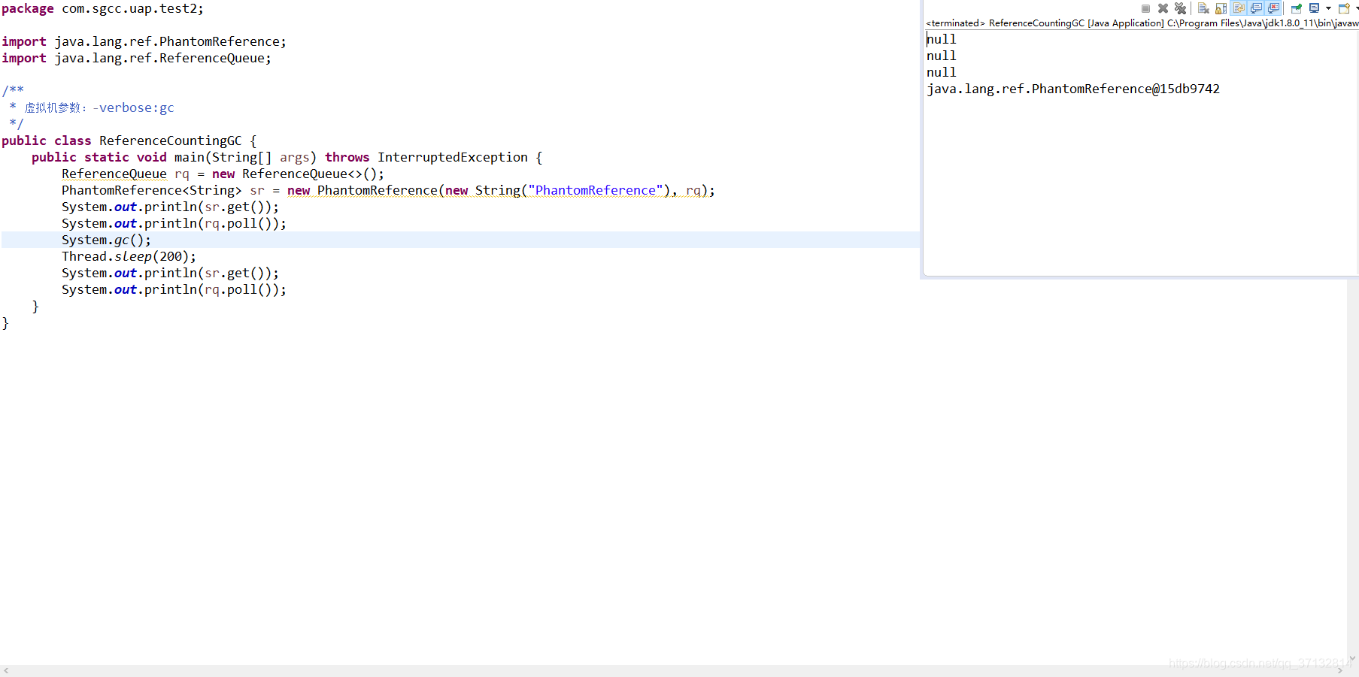The image size is (1359, 677).
Task: Toggle Show Console When Standard Error Changes
Action: tap(1273, 8)
